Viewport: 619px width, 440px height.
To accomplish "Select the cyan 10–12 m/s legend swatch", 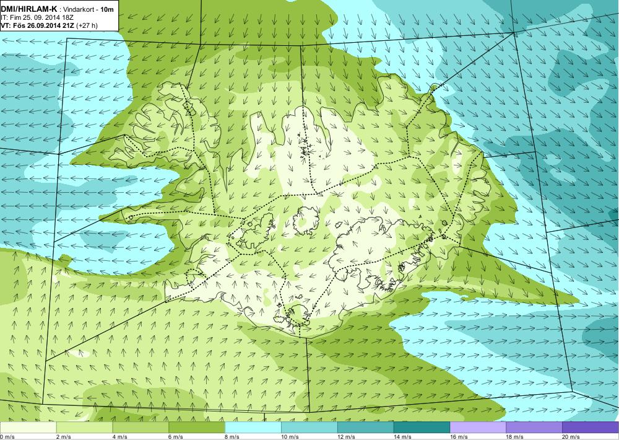I will (309, 428).
